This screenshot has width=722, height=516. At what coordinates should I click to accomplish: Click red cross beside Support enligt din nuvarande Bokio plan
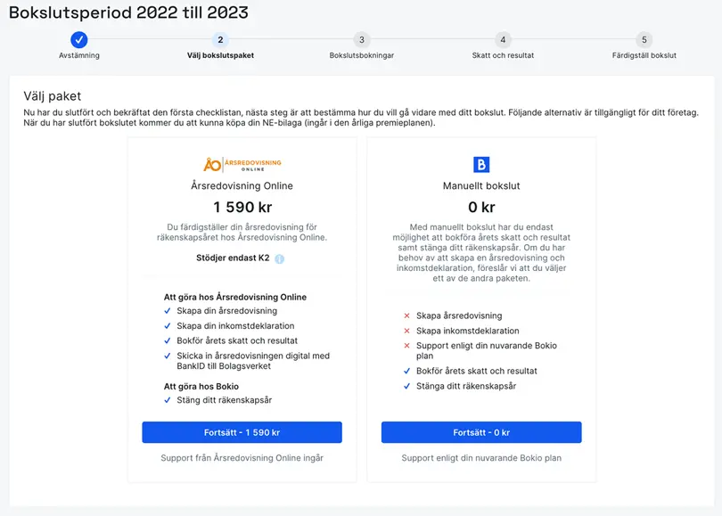pos(406,346)
